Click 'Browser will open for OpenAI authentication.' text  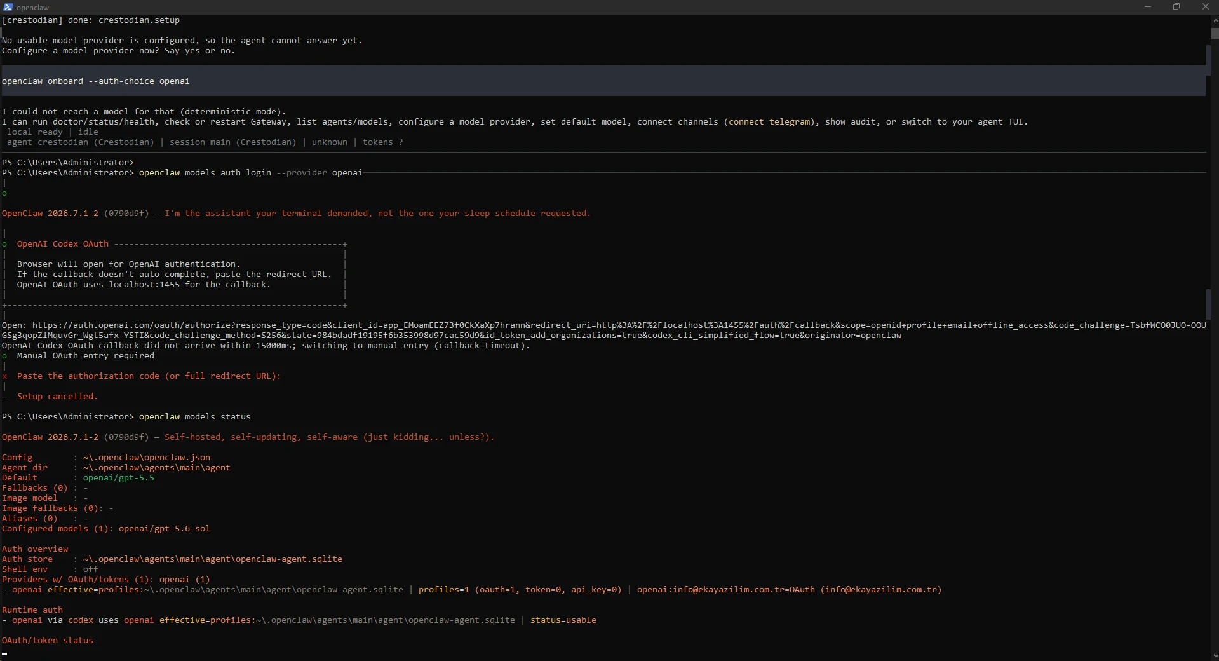tap(129, 264)
